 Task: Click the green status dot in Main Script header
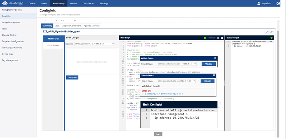pos(205,38)
